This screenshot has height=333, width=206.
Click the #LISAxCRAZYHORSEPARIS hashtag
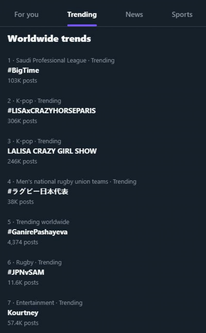(51, 111)
